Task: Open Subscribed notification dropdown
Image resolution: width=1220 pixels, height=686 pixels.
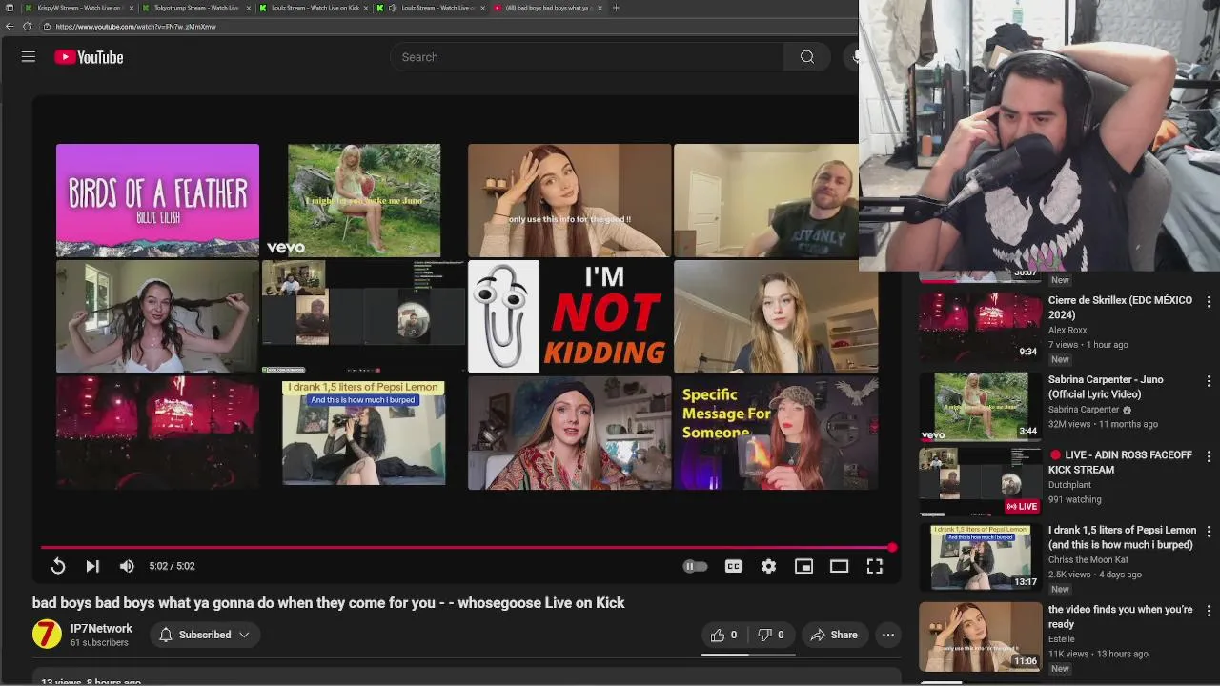Action: 205,635
